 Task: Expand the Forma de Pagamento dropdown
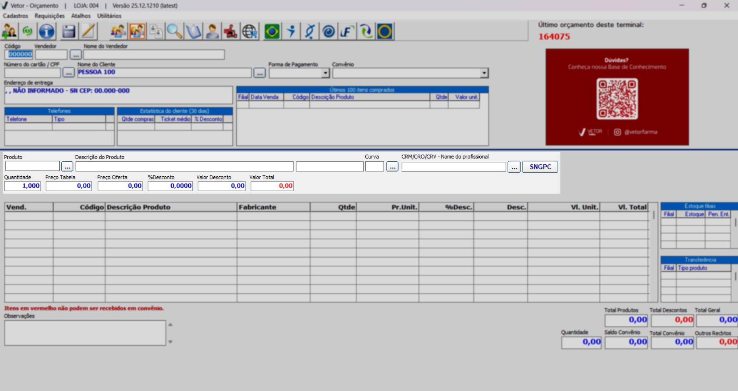click(x=325, y=73)
